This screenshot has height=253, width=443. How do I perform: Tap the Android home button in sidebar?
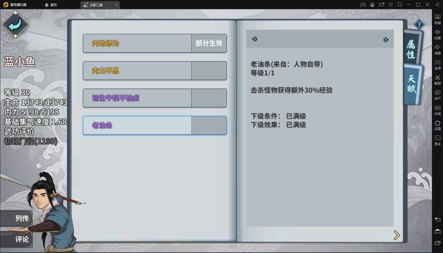point(437,231)
